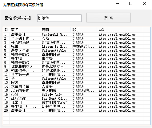Select song 世界第一等 in row 11
Screen dimensions: 152x128
pyautogui.click(x=20, y=74)
